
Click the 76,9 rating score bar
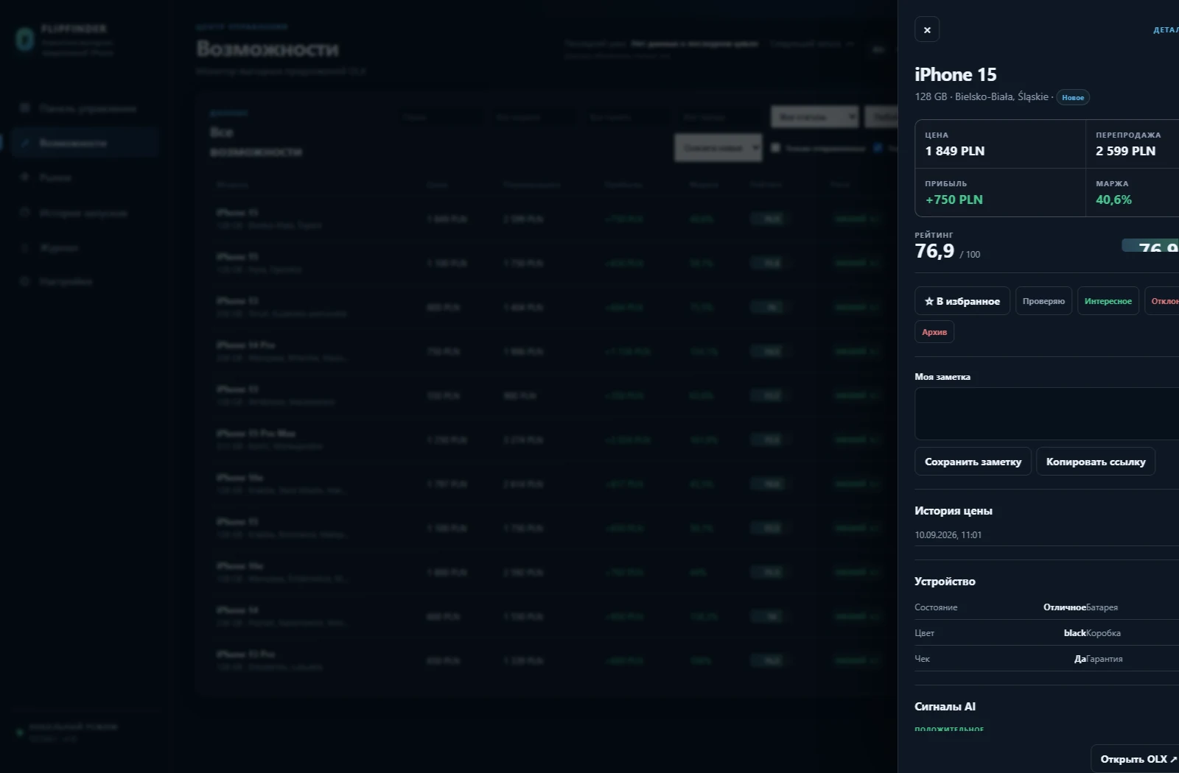pyautogui.click(x=1150, y=245)
